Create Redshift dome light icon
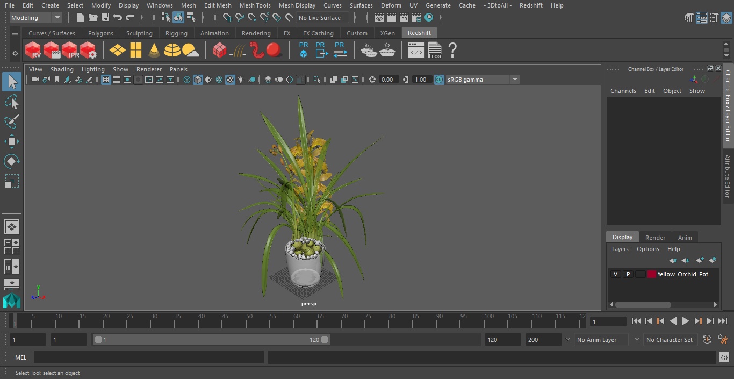Viewport: 734px width, 379px height. click(172, 51)
